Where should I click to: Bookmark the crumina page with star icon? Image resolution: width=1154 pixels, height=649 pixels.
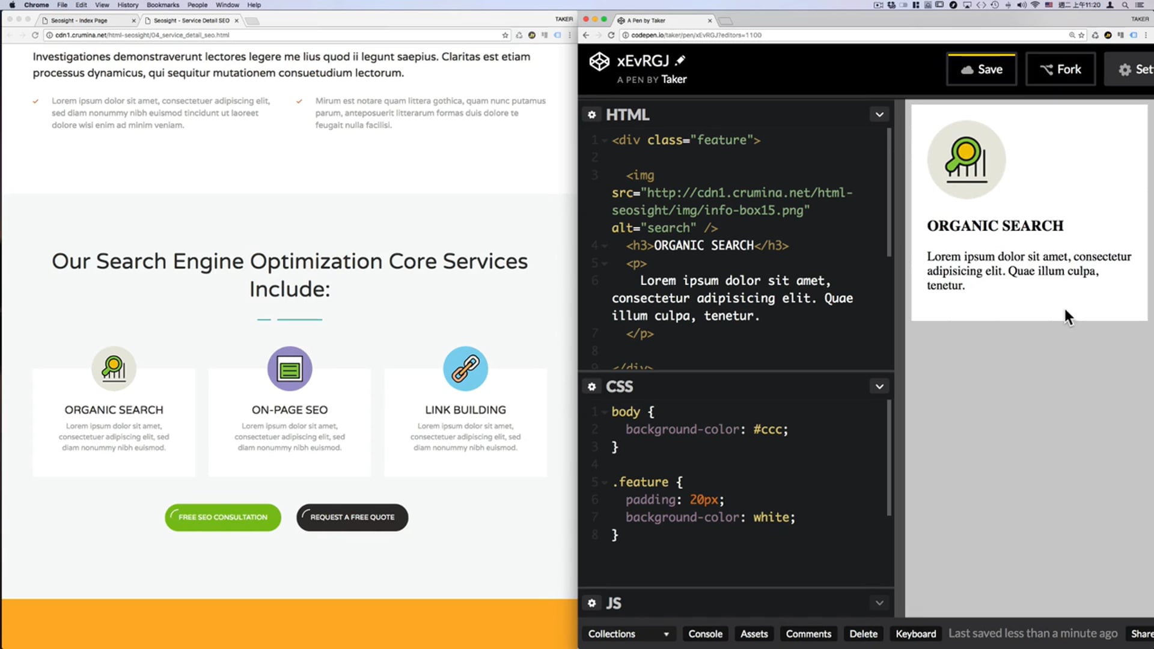coord(505,35)
